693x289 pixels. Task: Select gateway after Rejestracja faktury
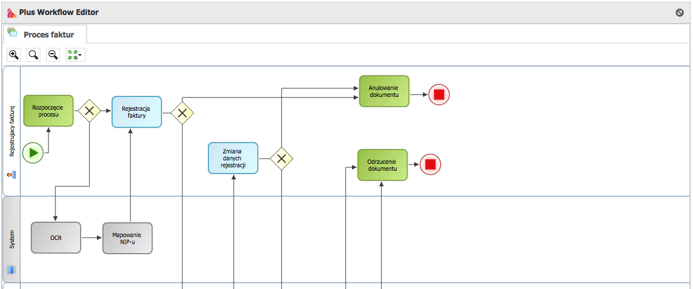tap(182, 113)
